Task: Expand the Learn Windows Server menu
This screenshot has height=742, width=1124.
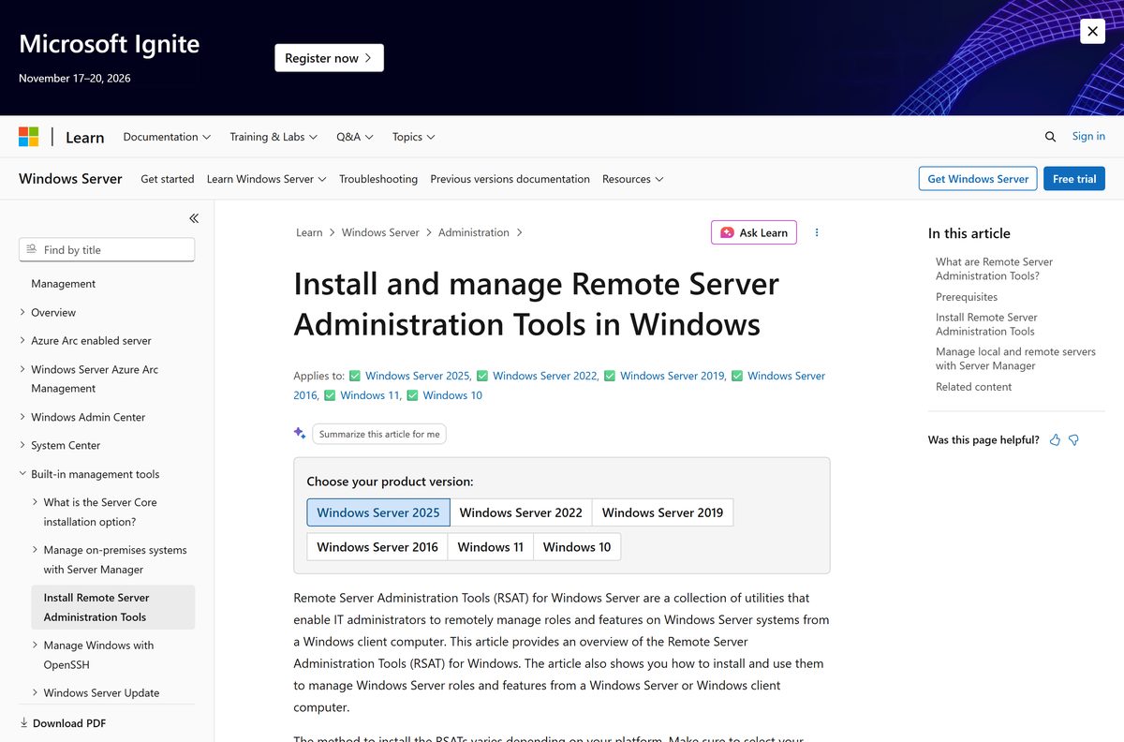Action: point(266,179)
